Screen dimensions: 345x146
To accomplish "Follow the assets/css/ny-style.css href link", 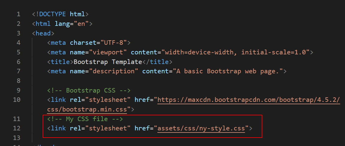I will (x=201, y=129).
